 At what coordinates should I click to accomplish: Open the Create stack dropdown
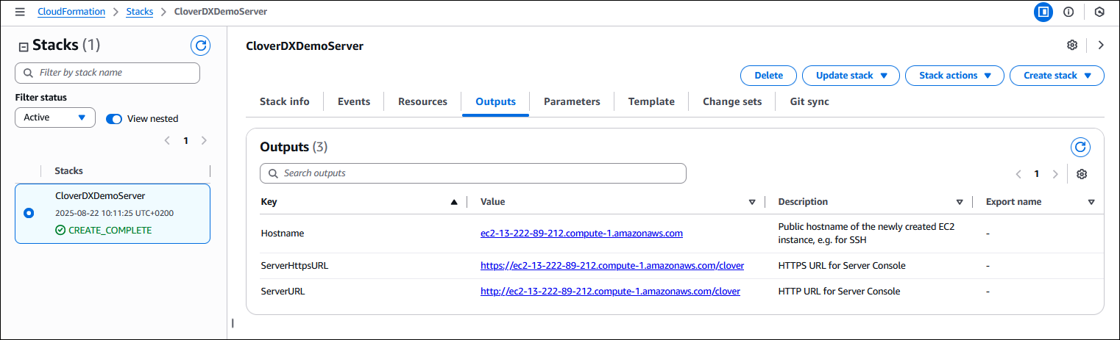pyautogui.click(x=1057, y=75)
